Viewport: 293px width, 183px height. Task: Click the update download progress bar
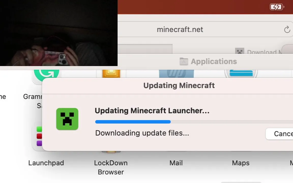(194, 122)
